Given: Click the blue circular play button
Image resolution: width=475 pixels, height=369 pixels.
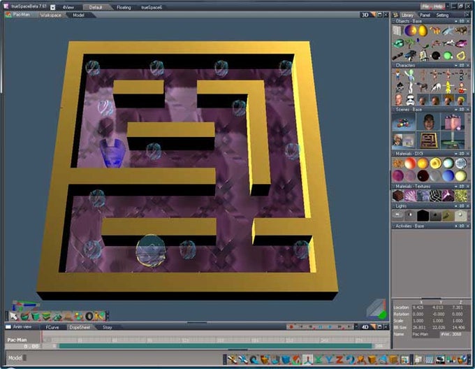Looking at the screenshot, I should tap(330, 327).
